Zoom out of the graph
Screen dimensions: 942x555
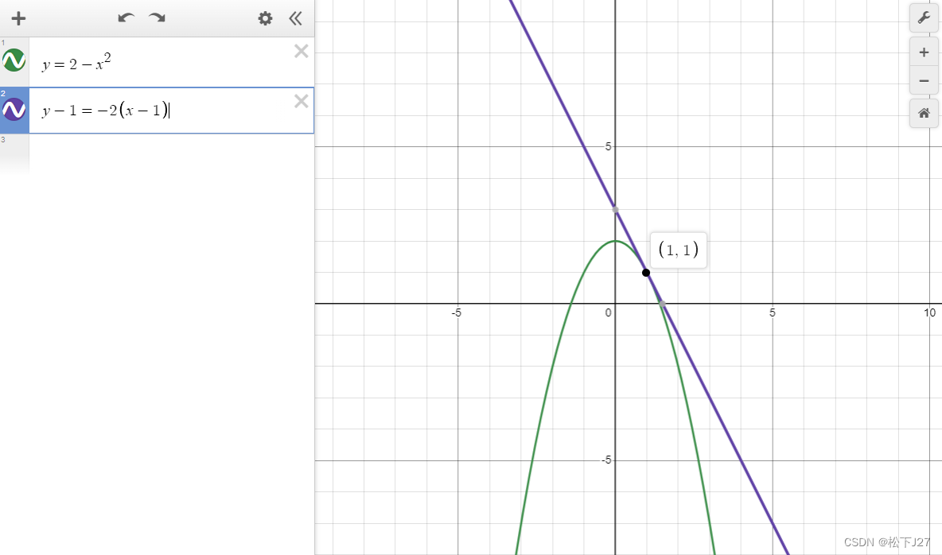(x=924, y=80)
